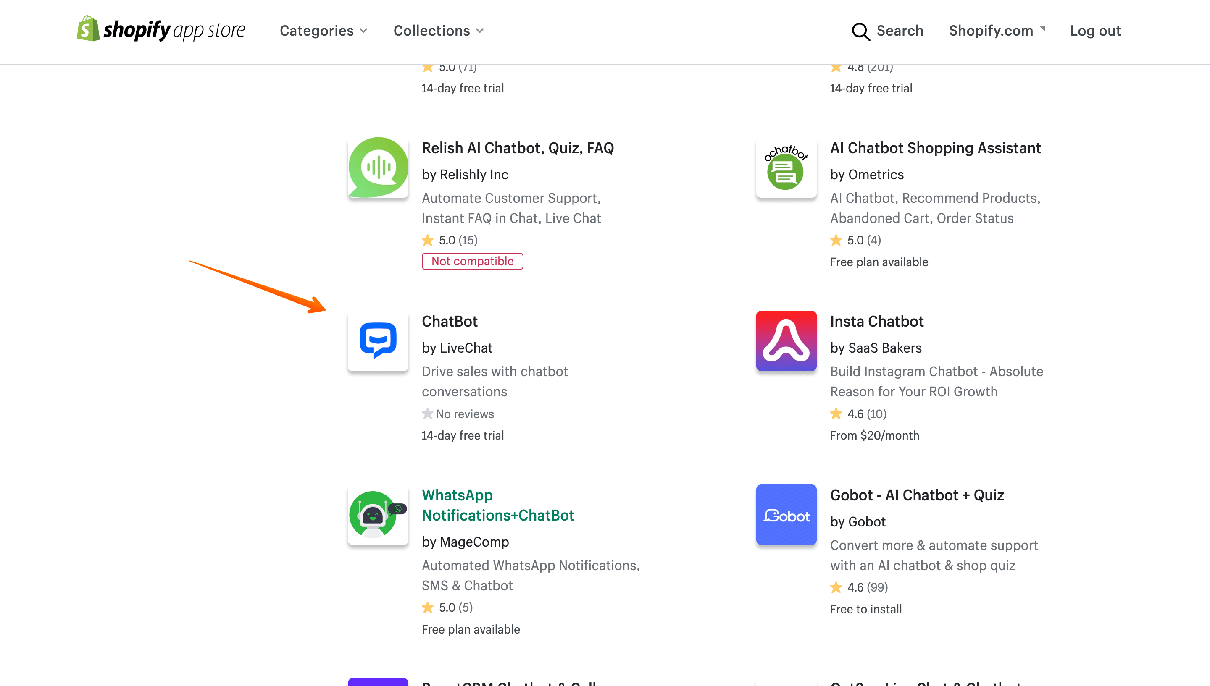Click the Search magnifier icon
This screenshot has height=686, width=1210.
coord(861,31)
